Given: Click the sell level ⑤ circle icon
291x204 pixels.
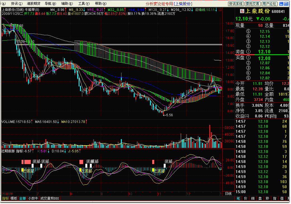Looking at the screenshot, I should pyautogui.click(x=248, y=31).
